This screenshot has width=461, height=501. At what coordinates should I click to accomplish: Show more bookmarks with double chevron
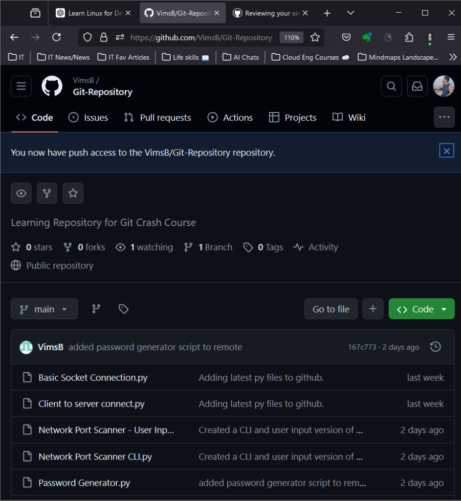(453, 57)
